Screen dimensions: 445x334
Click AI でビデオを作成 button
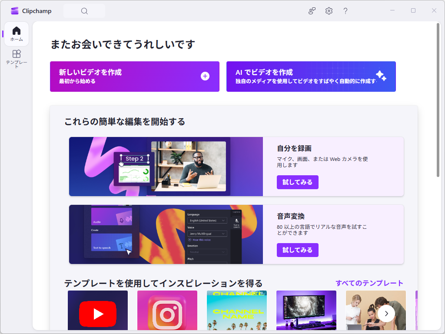coord(311,77)
